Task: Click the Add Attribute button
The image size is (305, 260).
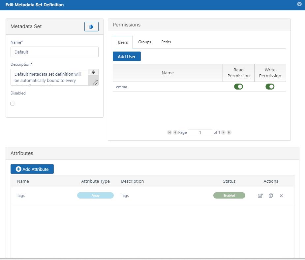Action: point(32,169)
